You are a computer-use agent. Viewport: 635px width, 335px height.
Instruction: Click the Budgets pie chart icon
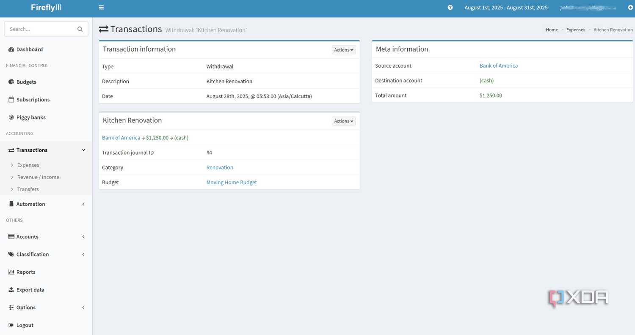pos(11,82)
